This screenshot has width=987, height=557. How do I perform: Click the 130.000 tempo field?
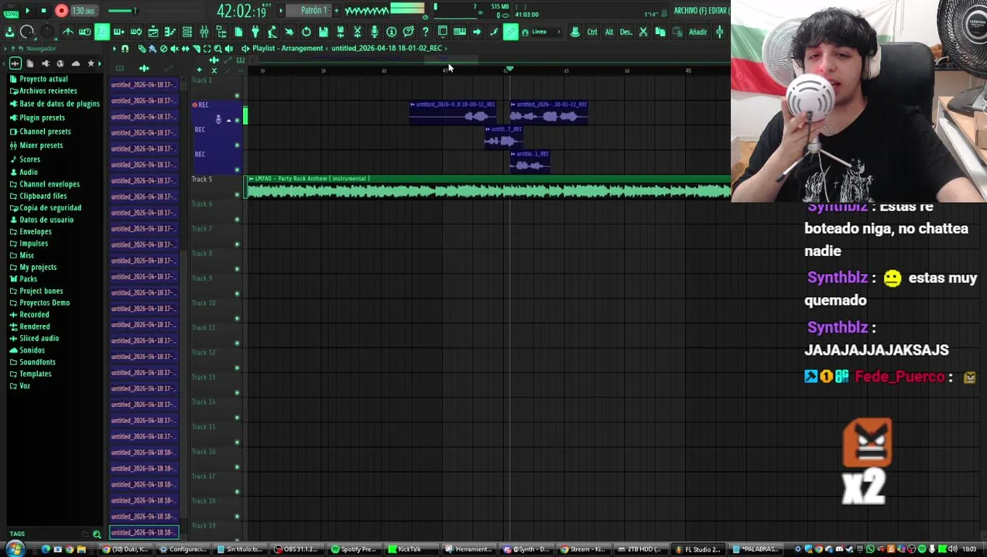click(84, 11)
